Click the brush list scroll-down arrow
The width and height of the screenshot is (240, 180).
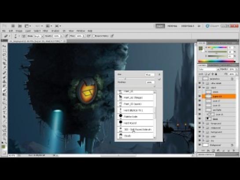tap(155, 138)
